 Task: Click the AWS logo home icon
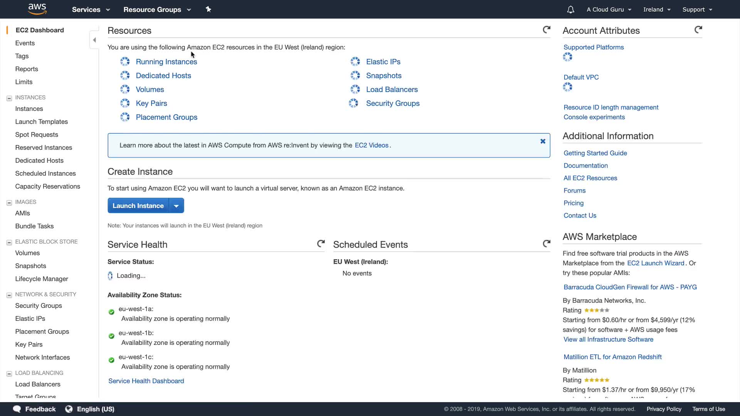(x=37, y=9)
